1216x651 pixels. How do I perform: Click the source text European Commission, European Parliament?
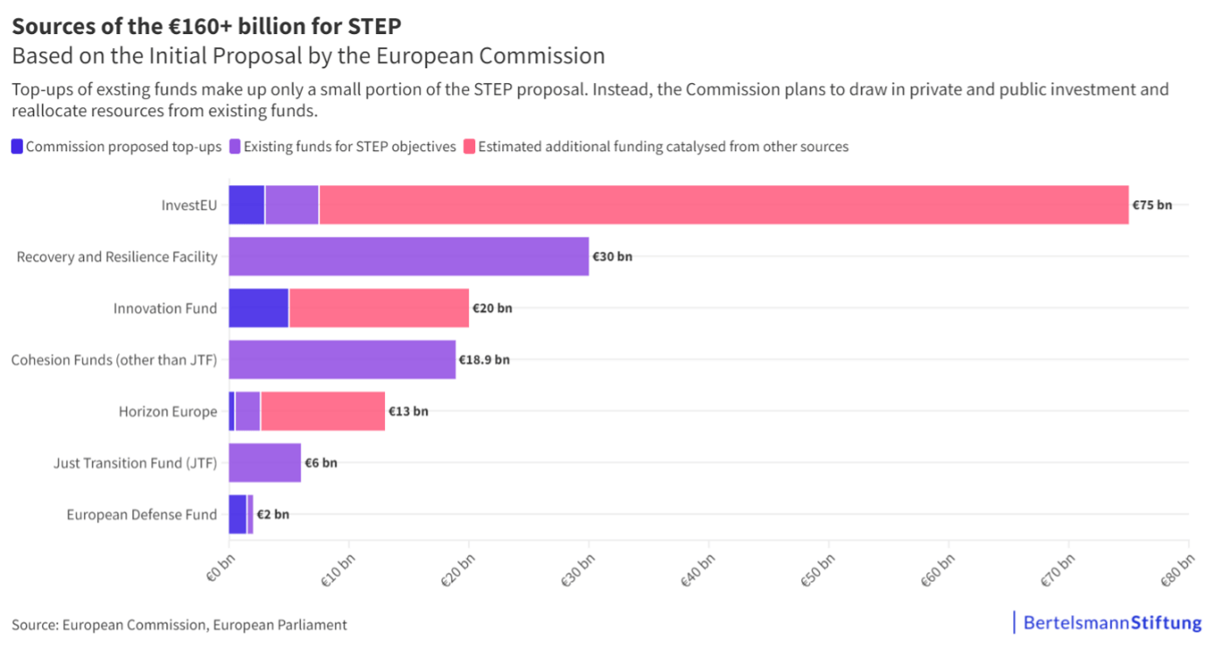(179, 625)
